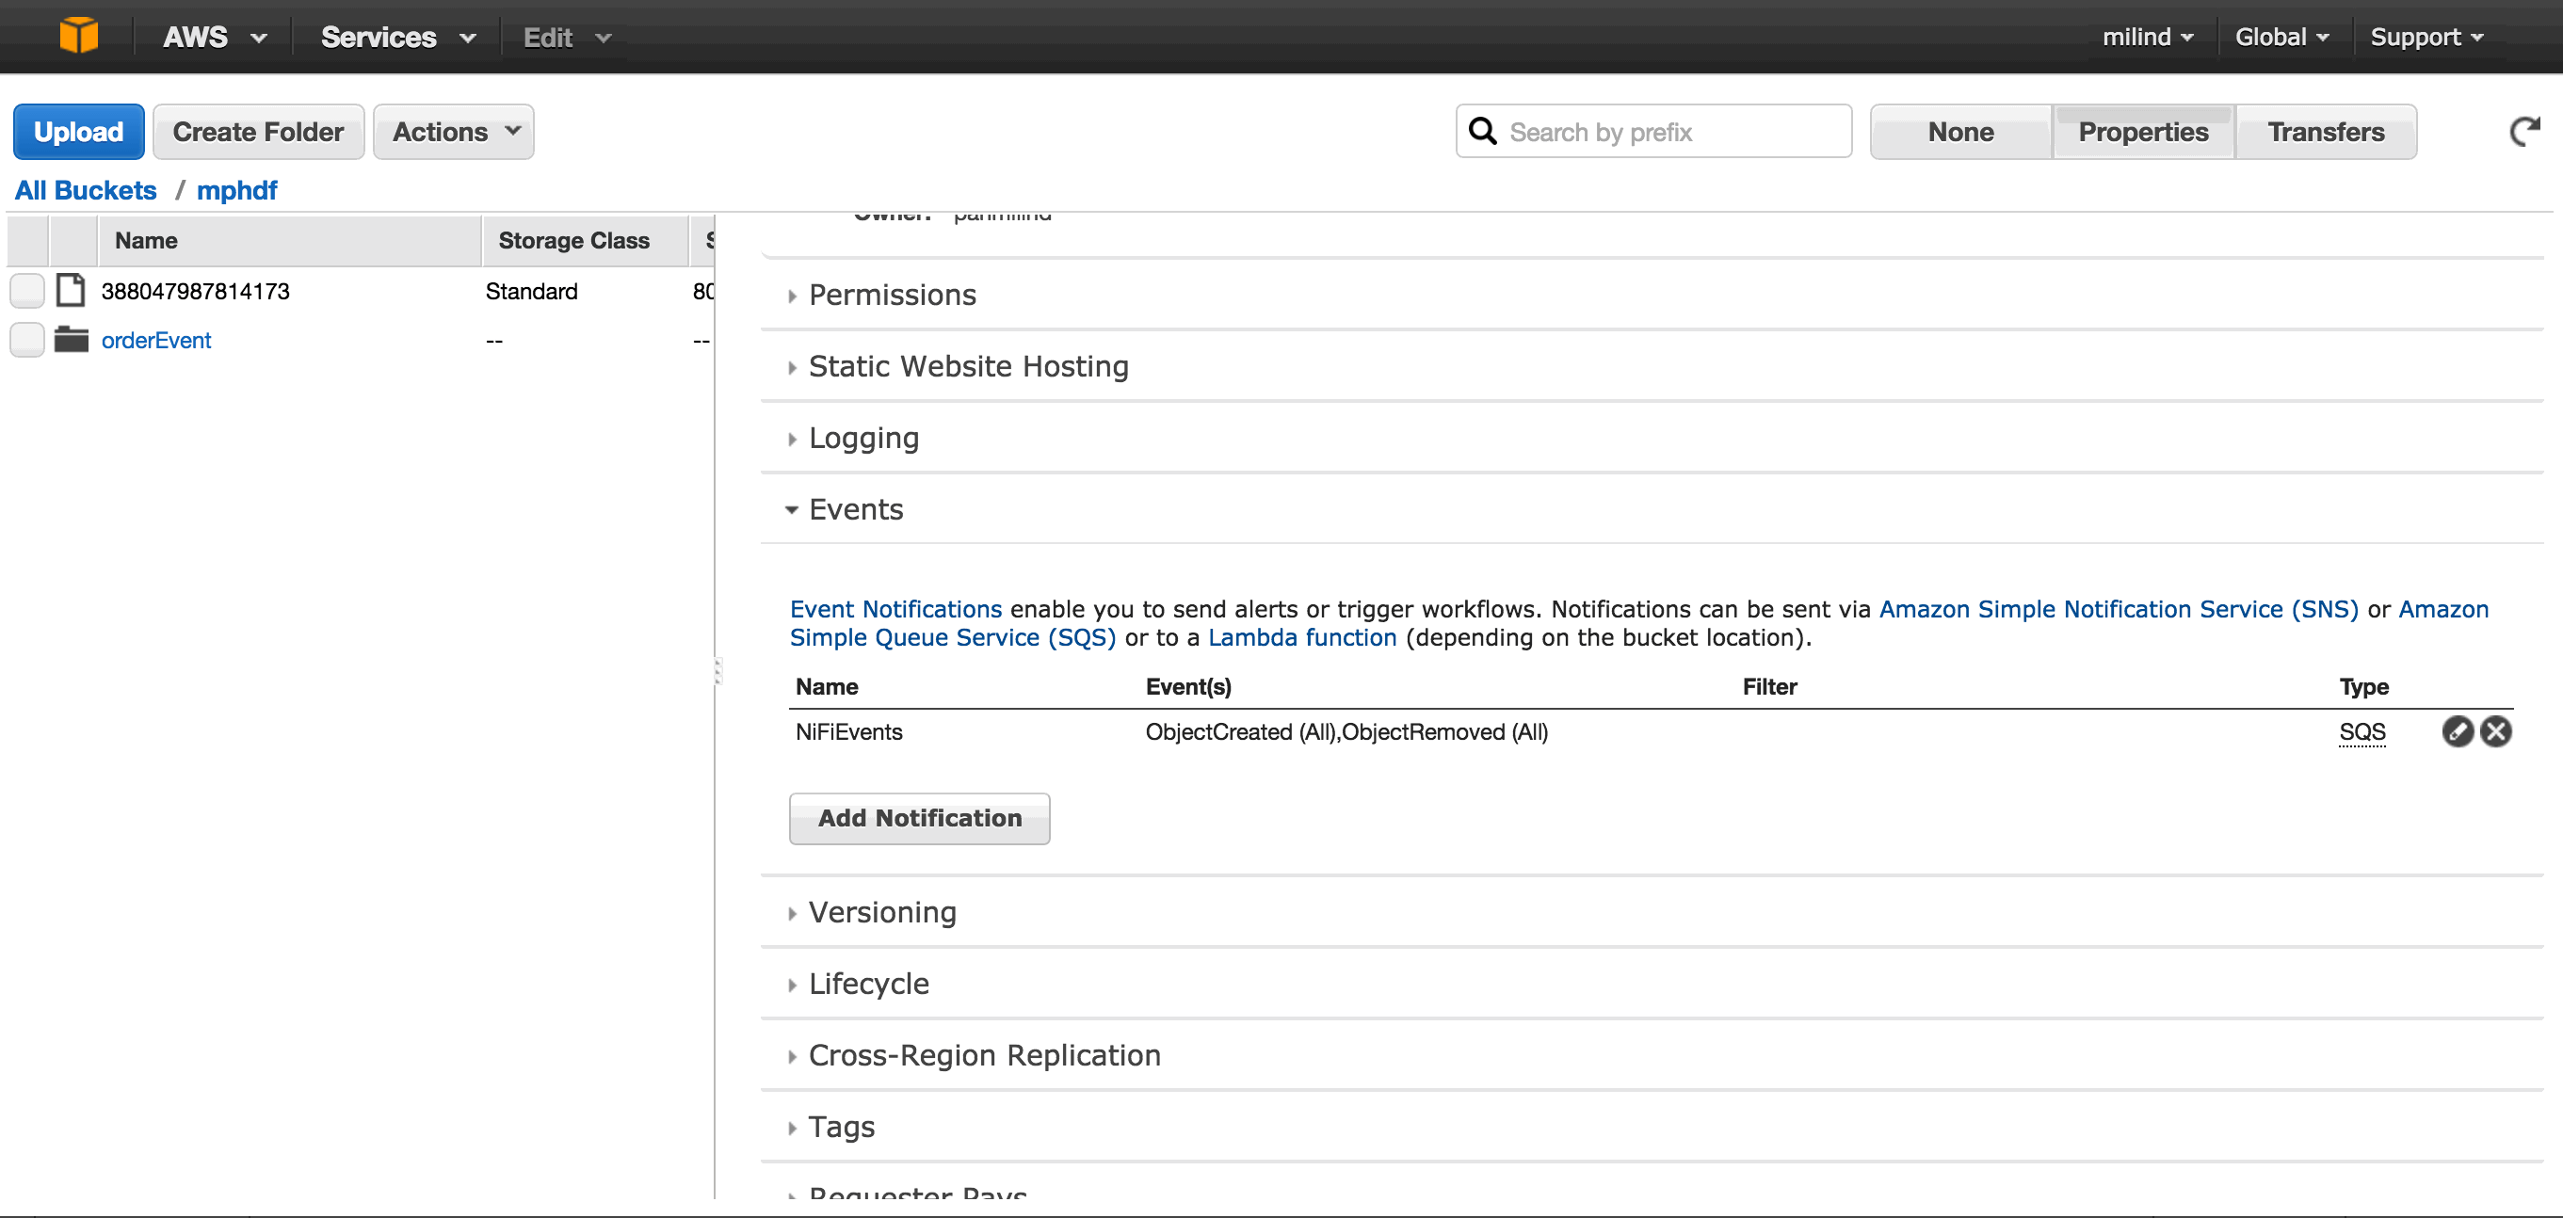Collapse the Events section
Screen dimensions: 2563x1218
856,510
